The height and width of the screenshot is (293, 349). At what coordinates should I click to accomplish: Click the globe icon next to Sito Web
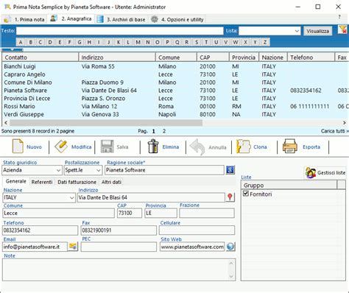click(x=230, y=247)
